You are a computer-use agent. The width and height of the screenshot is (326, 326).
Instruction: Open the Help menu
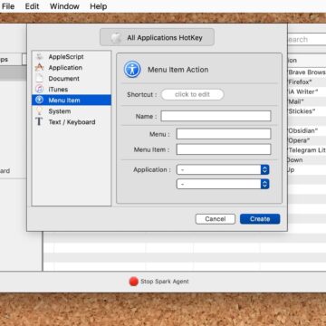(99, 6)
